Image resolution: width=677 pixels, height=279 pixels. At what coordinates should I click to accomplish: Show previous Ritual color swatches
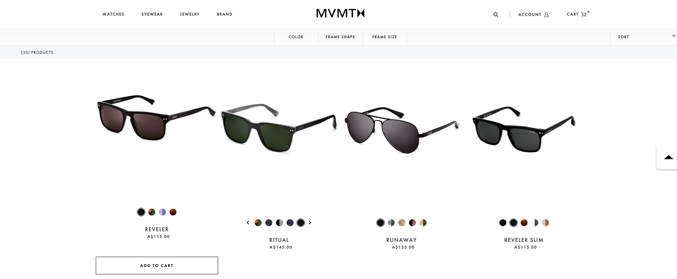(x=248, y=222)
